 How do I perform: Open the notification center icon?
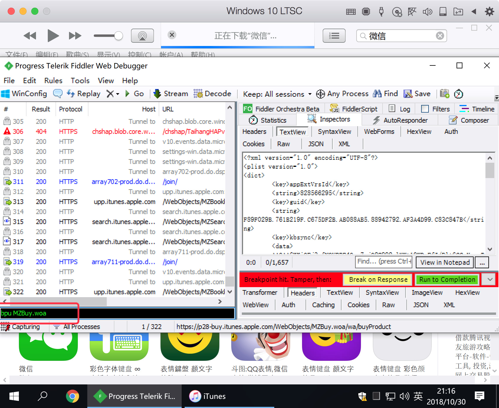coord(480,396)
